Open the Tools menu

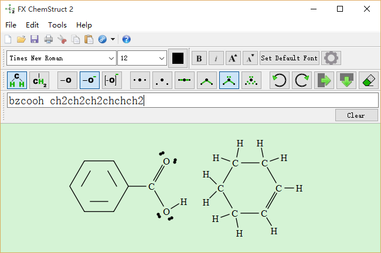pyautogui.click(x=57, y=25)
